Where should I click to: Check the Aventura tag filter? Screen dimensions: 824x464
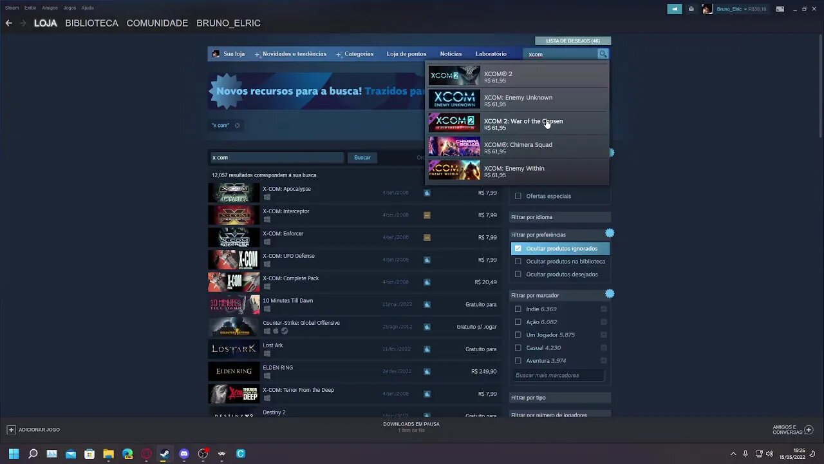[518, 360]
